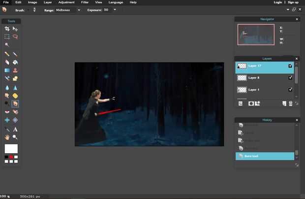Open the Layer menu
The width and height of the screenshot is (305, 199).
coord(48,2)
